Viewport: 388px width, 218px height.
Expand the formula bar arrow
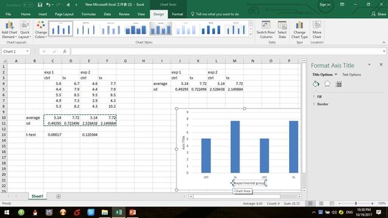[x=384, y=51]
